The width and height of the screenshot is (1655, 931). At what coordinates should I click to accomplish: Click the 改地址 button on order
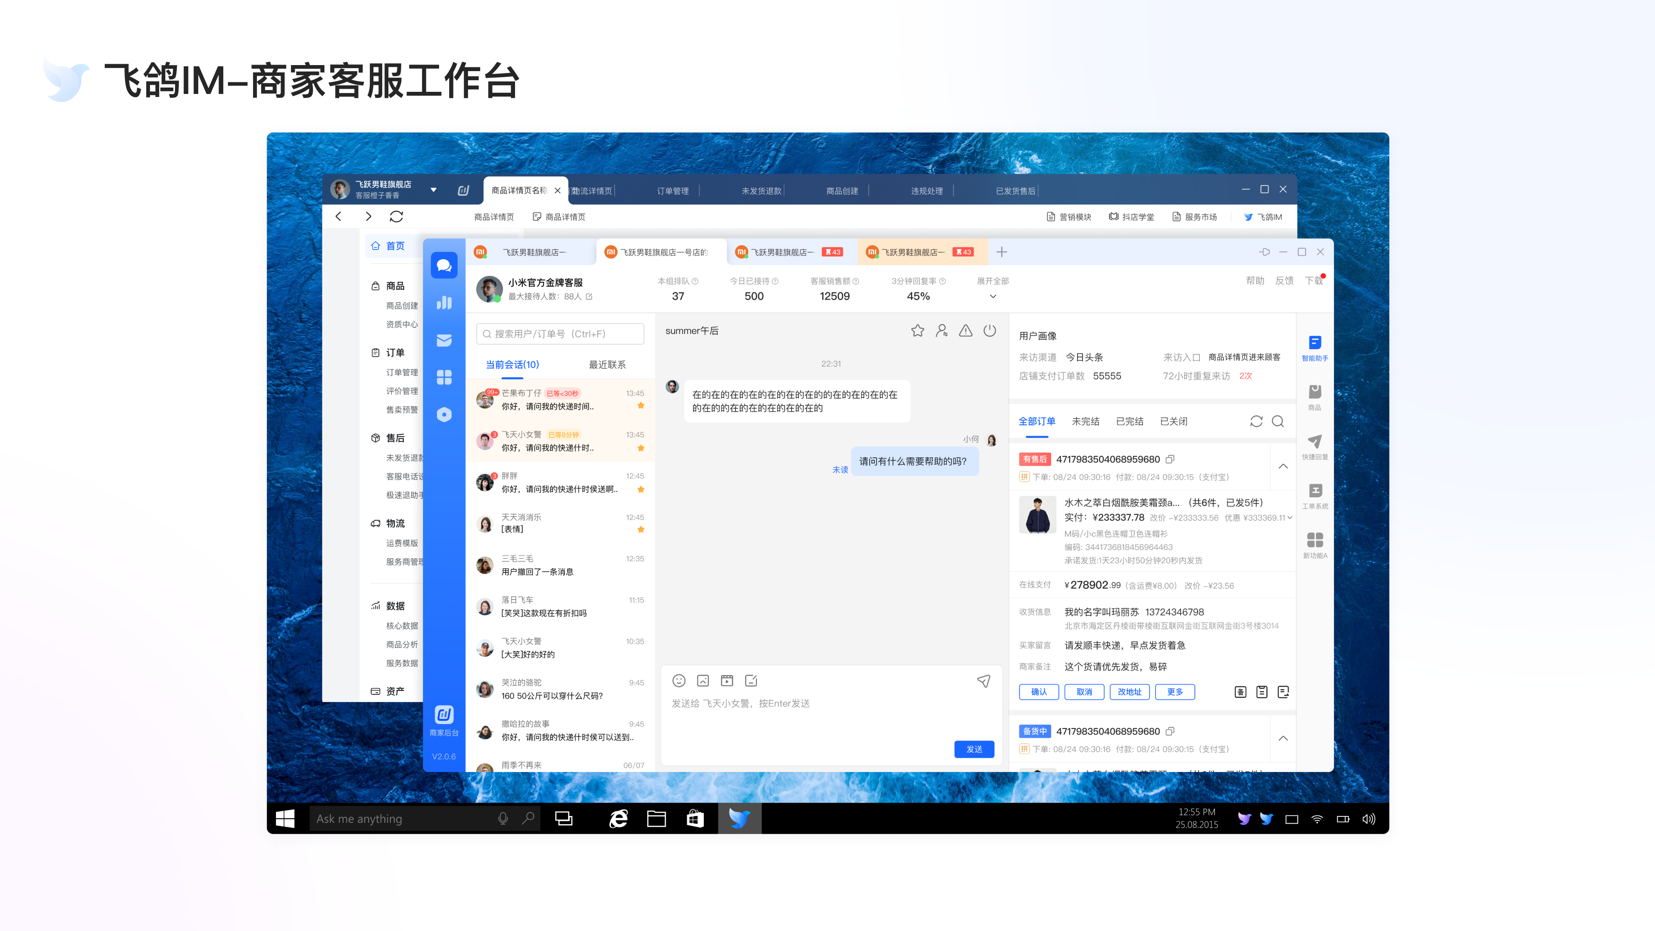(x=1129, y=692)
